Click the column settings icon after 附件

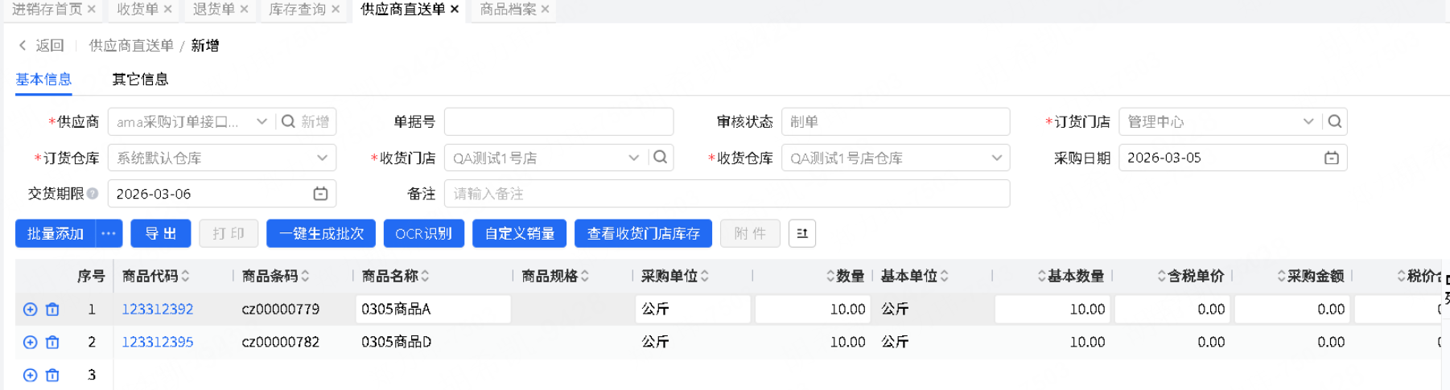click(x=802, y=233)
